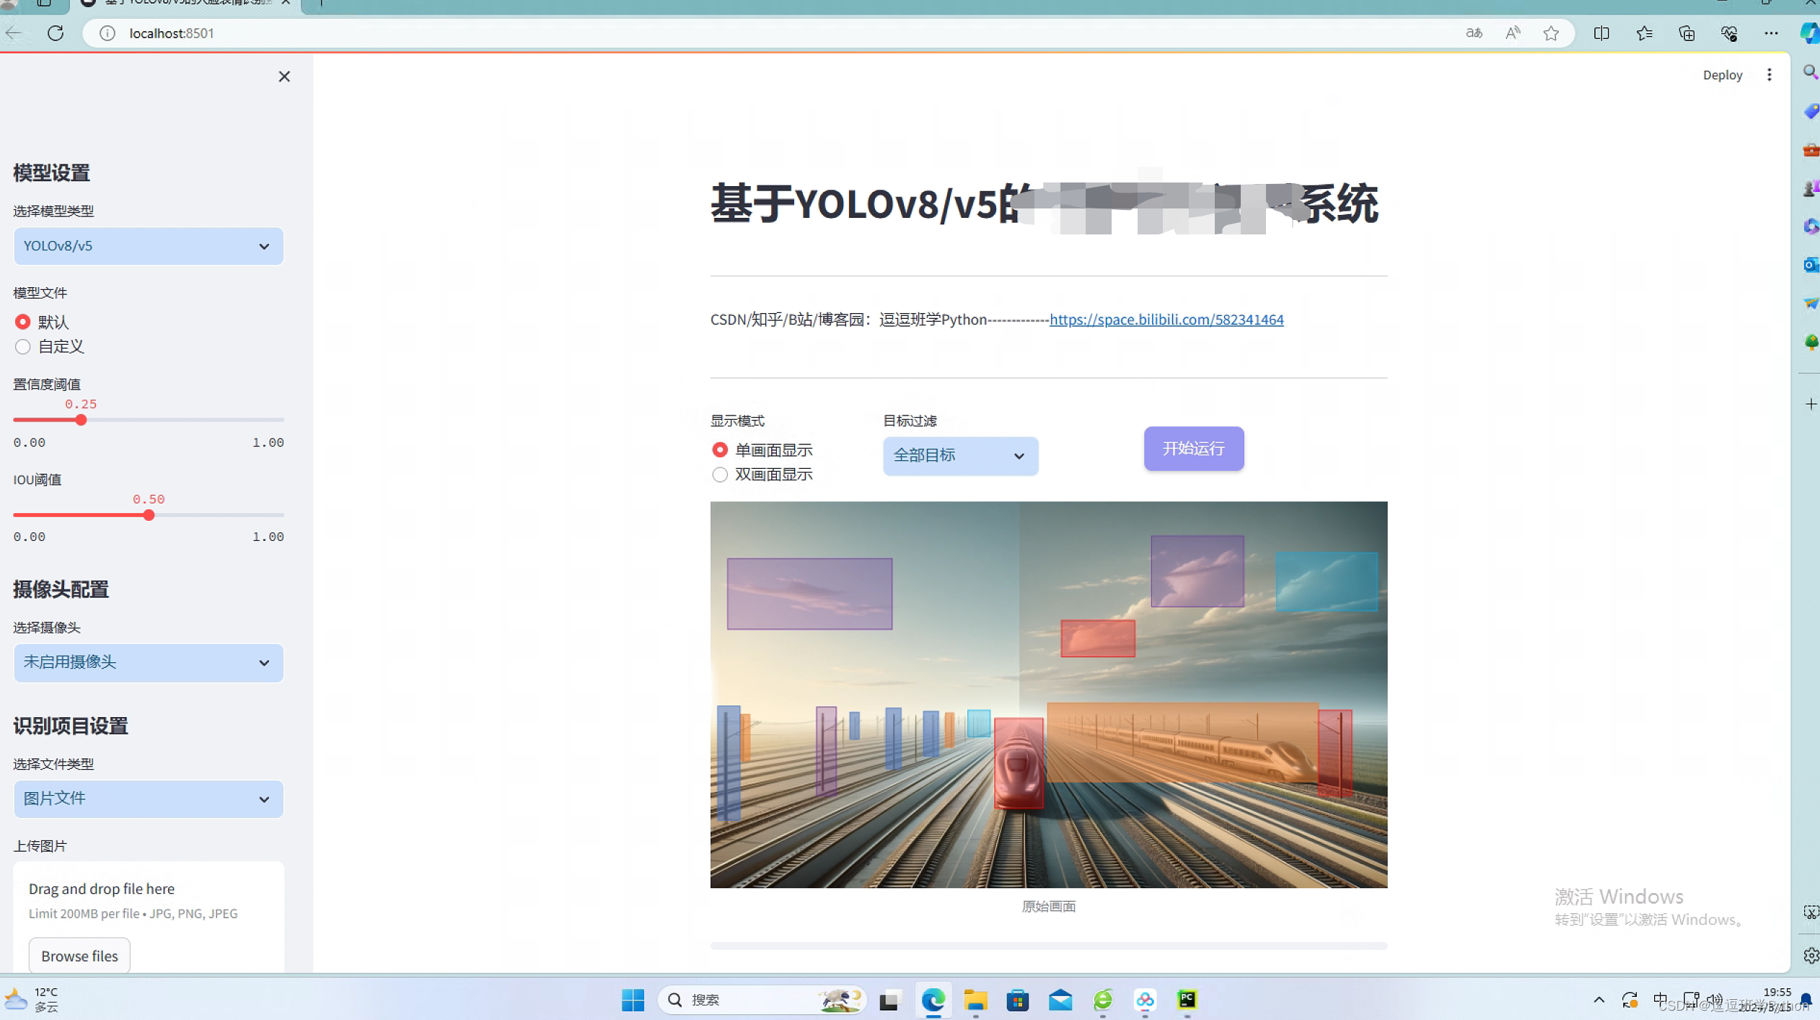Open 全部目标 target filter dropdown
The height and width of the screenshot is (1020, 1820).
point(959,456)
